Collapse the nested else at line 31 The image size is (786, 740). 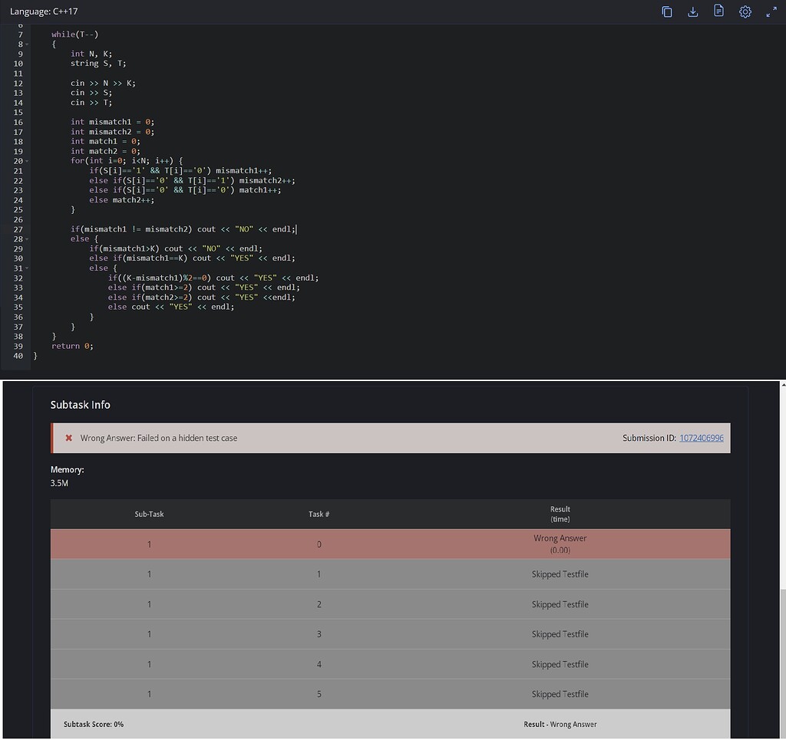25,267
